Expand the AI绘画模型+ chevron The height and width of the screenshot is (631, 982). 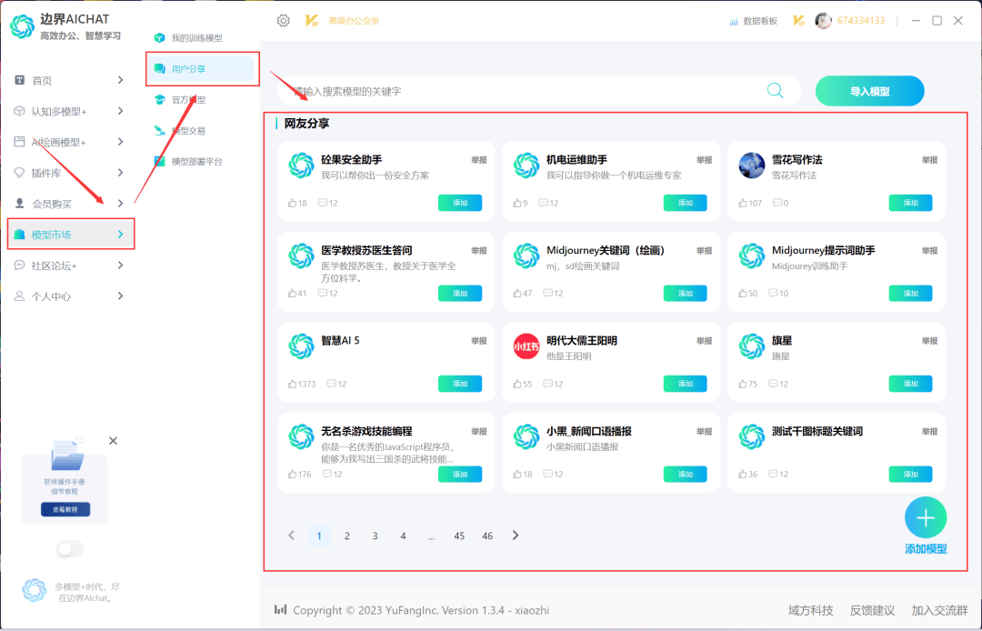click(x=120, y=142)
